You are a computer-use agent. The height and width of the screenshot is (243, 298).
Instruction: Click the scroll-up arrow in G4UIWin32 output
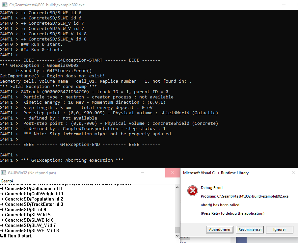[177, 188]
